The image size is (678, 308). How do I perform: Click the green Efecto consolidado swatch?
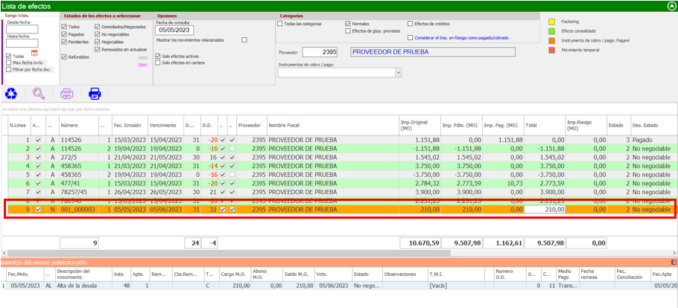(x=552, y=31)
